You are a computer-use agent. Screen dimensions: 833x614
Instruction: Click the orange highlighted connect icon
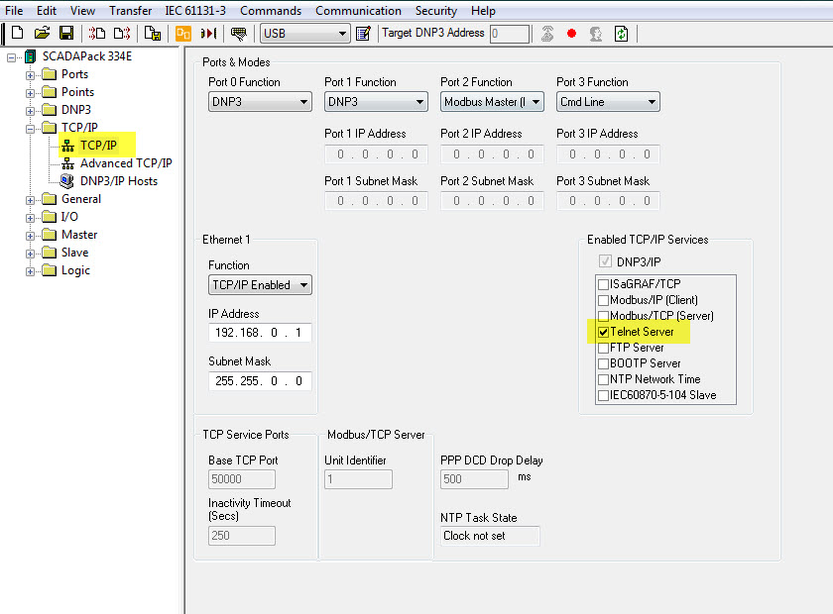tap(182, 34)
